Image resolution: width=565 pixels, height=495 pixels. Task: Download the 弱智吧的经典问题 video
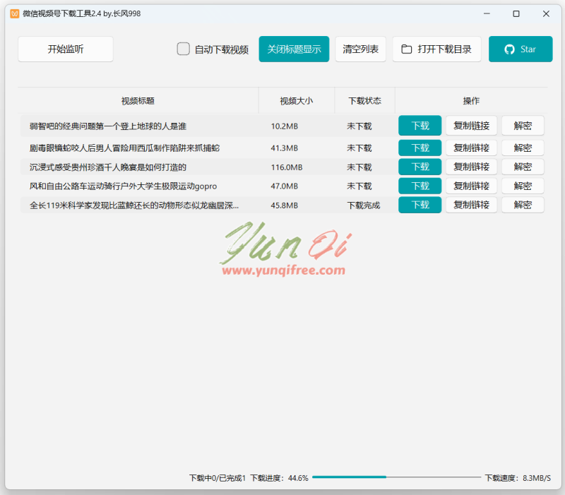pos(420,125)
